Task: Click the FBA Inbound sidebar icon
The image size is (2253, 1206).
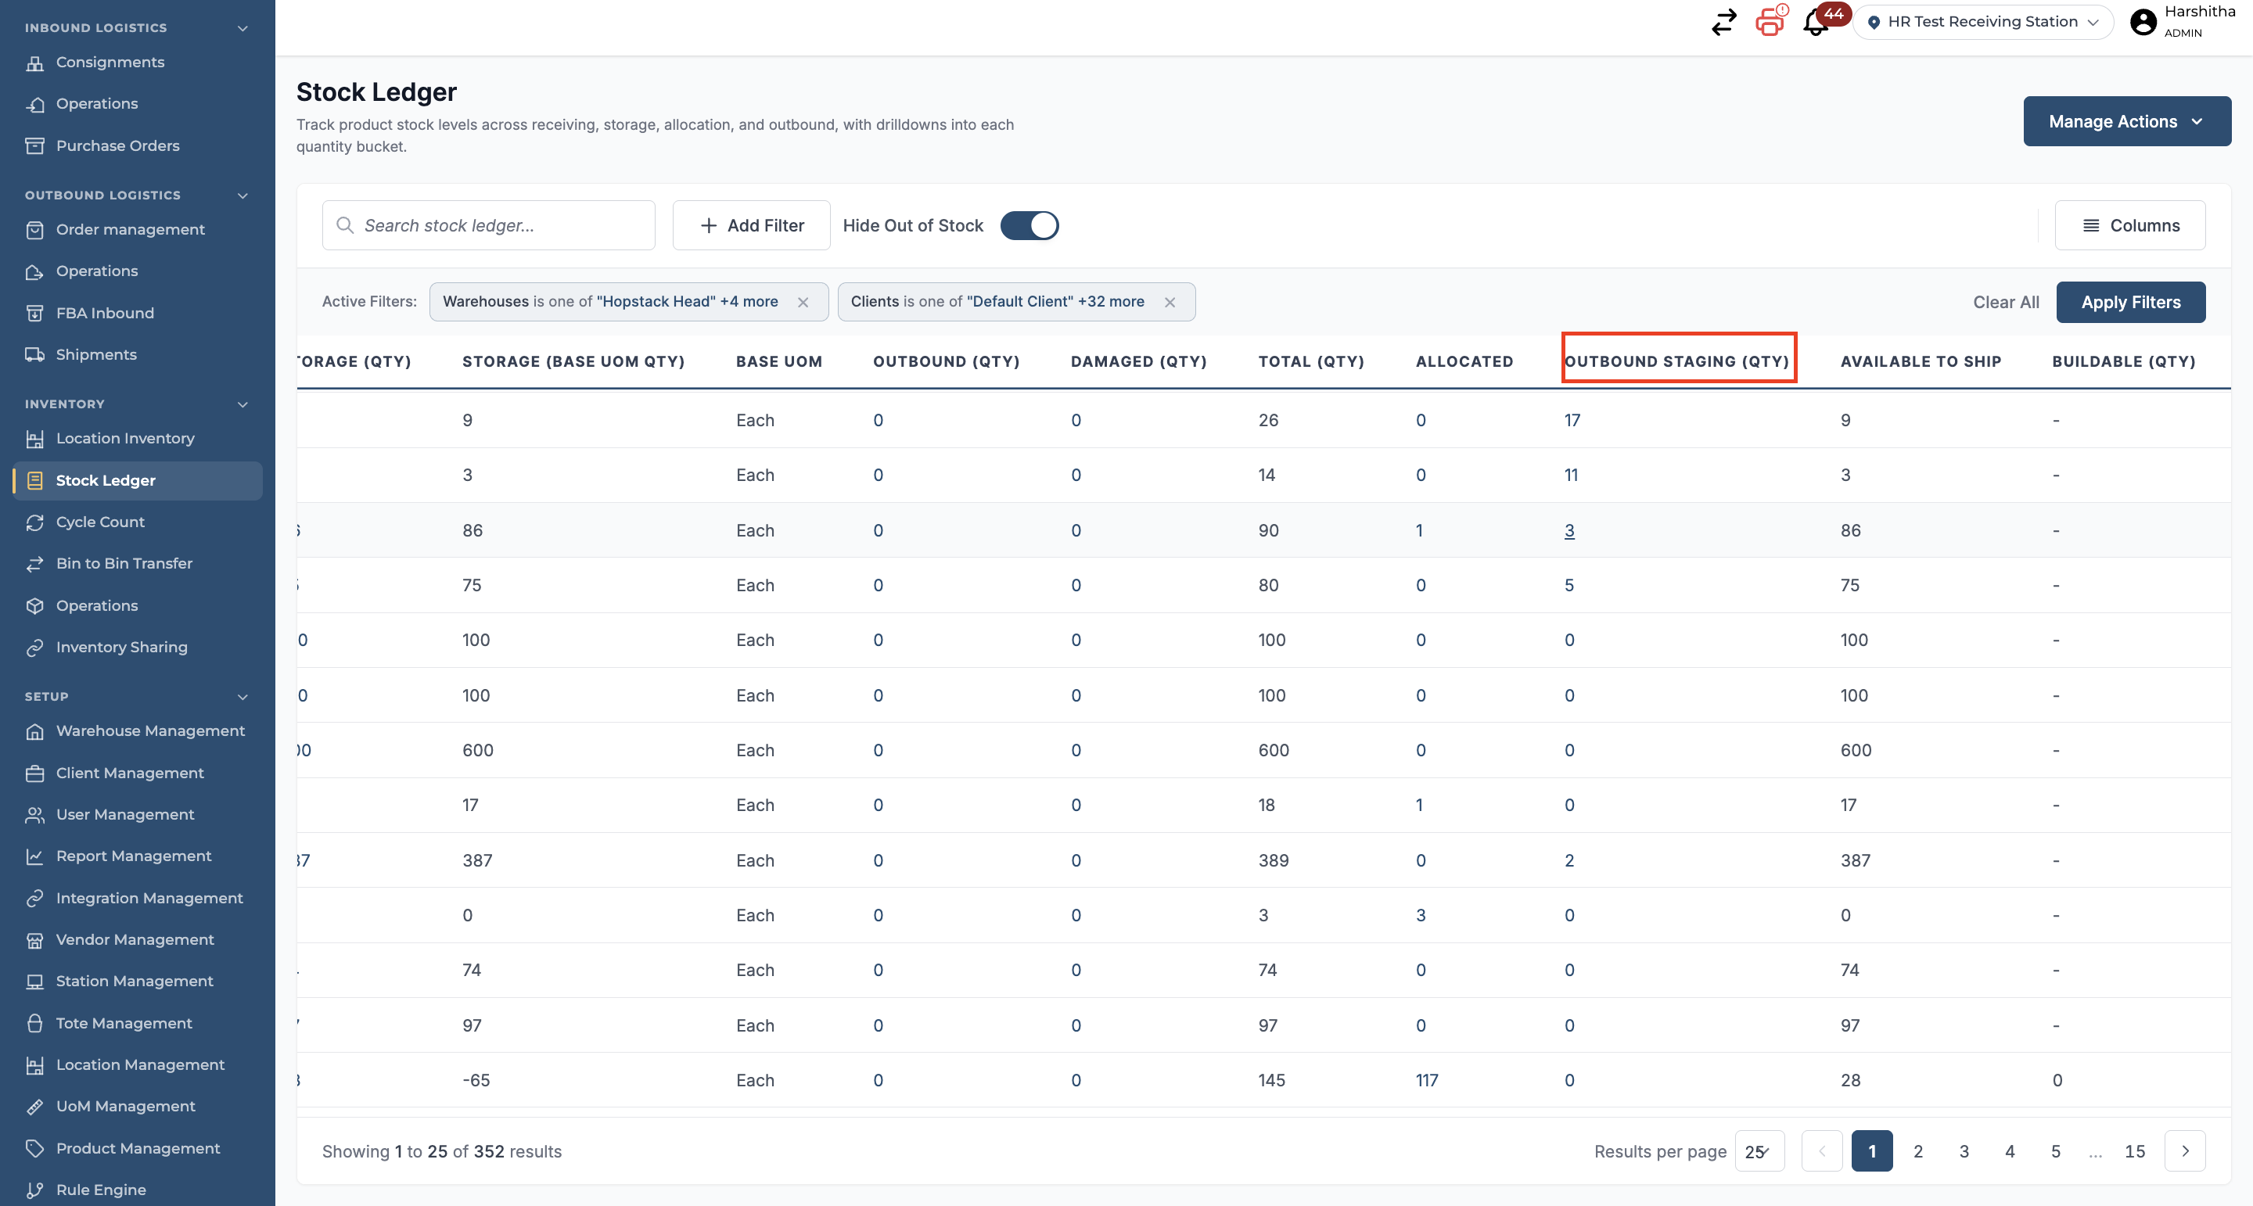Action: pyautogui.click(x=35, y=313)
